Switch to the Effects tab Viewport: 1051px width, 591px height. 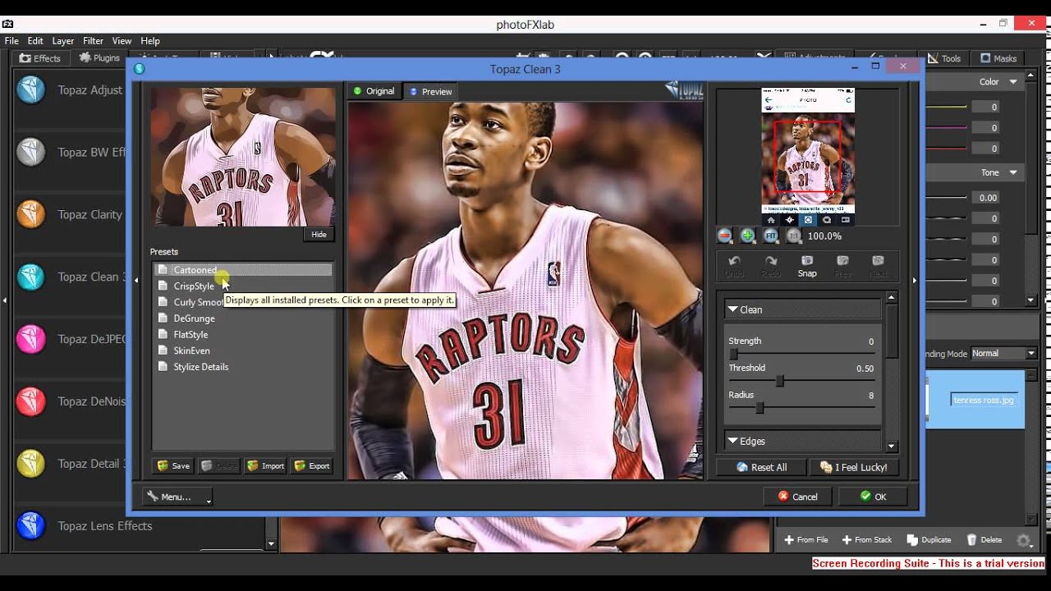(39, 58)
